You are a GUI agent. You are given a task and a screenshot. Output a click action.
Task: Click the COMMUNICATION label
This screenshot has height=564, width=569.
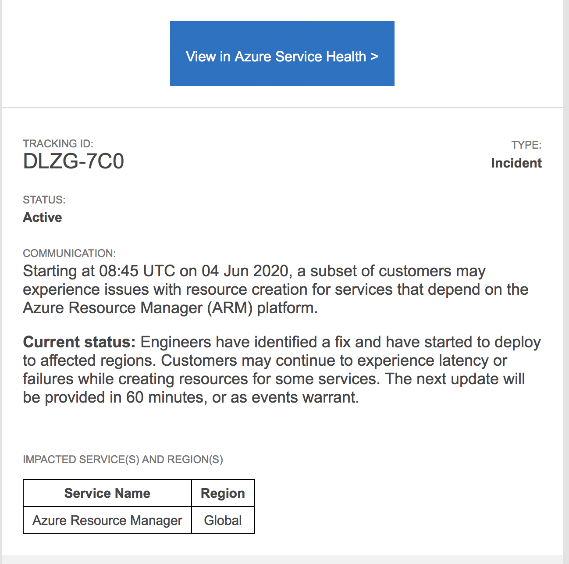69,253
